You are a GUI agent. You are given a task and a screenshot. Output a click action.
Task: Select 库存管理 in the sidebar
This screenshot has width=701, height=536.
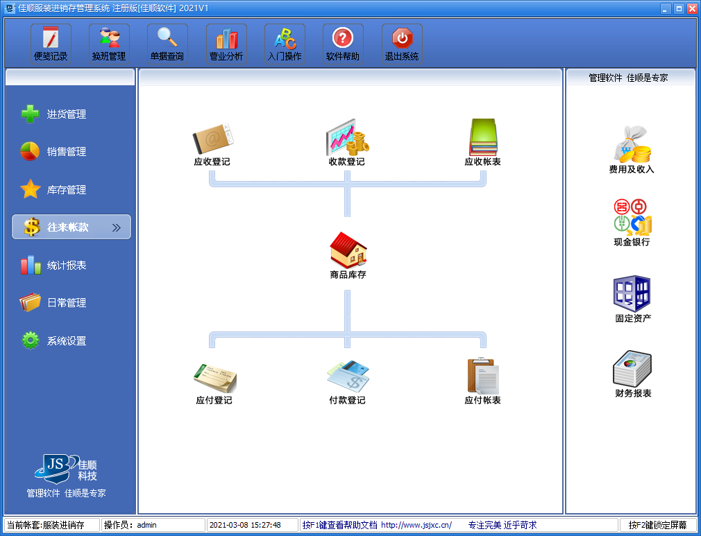53,189
